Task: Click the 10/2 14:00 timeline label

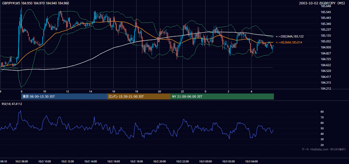Action: [x=90, y=162]
